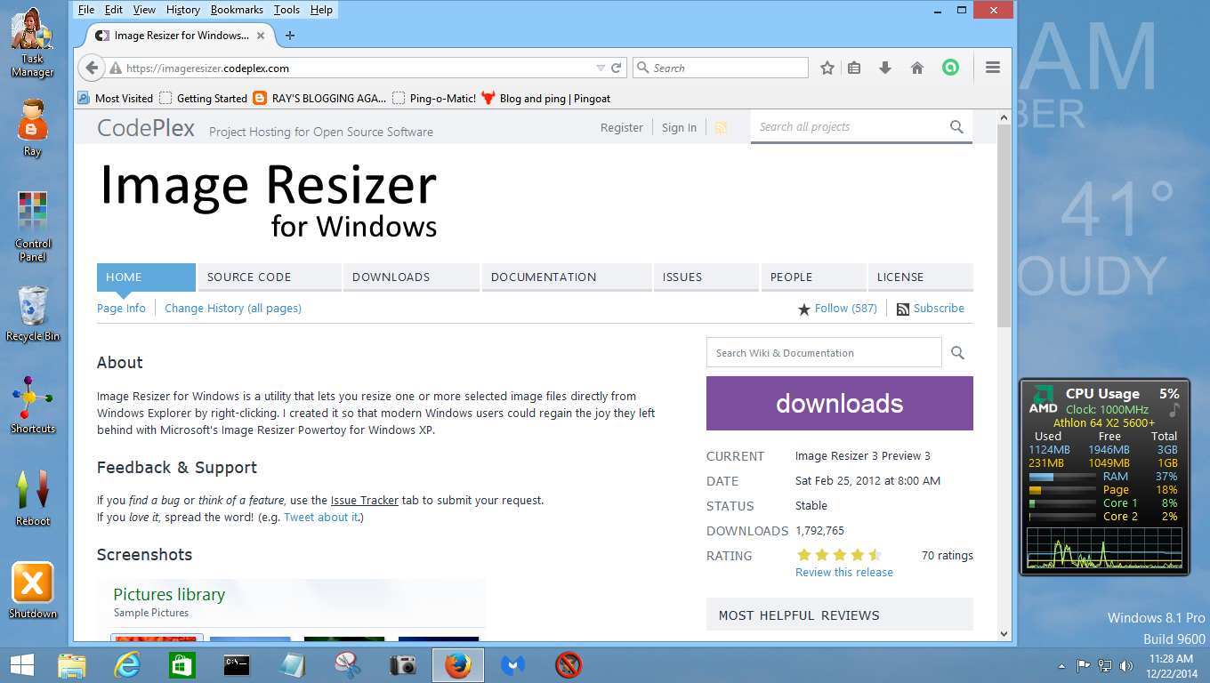Open the ISSUES tab

pyautogui.click(x=706, y=277)
